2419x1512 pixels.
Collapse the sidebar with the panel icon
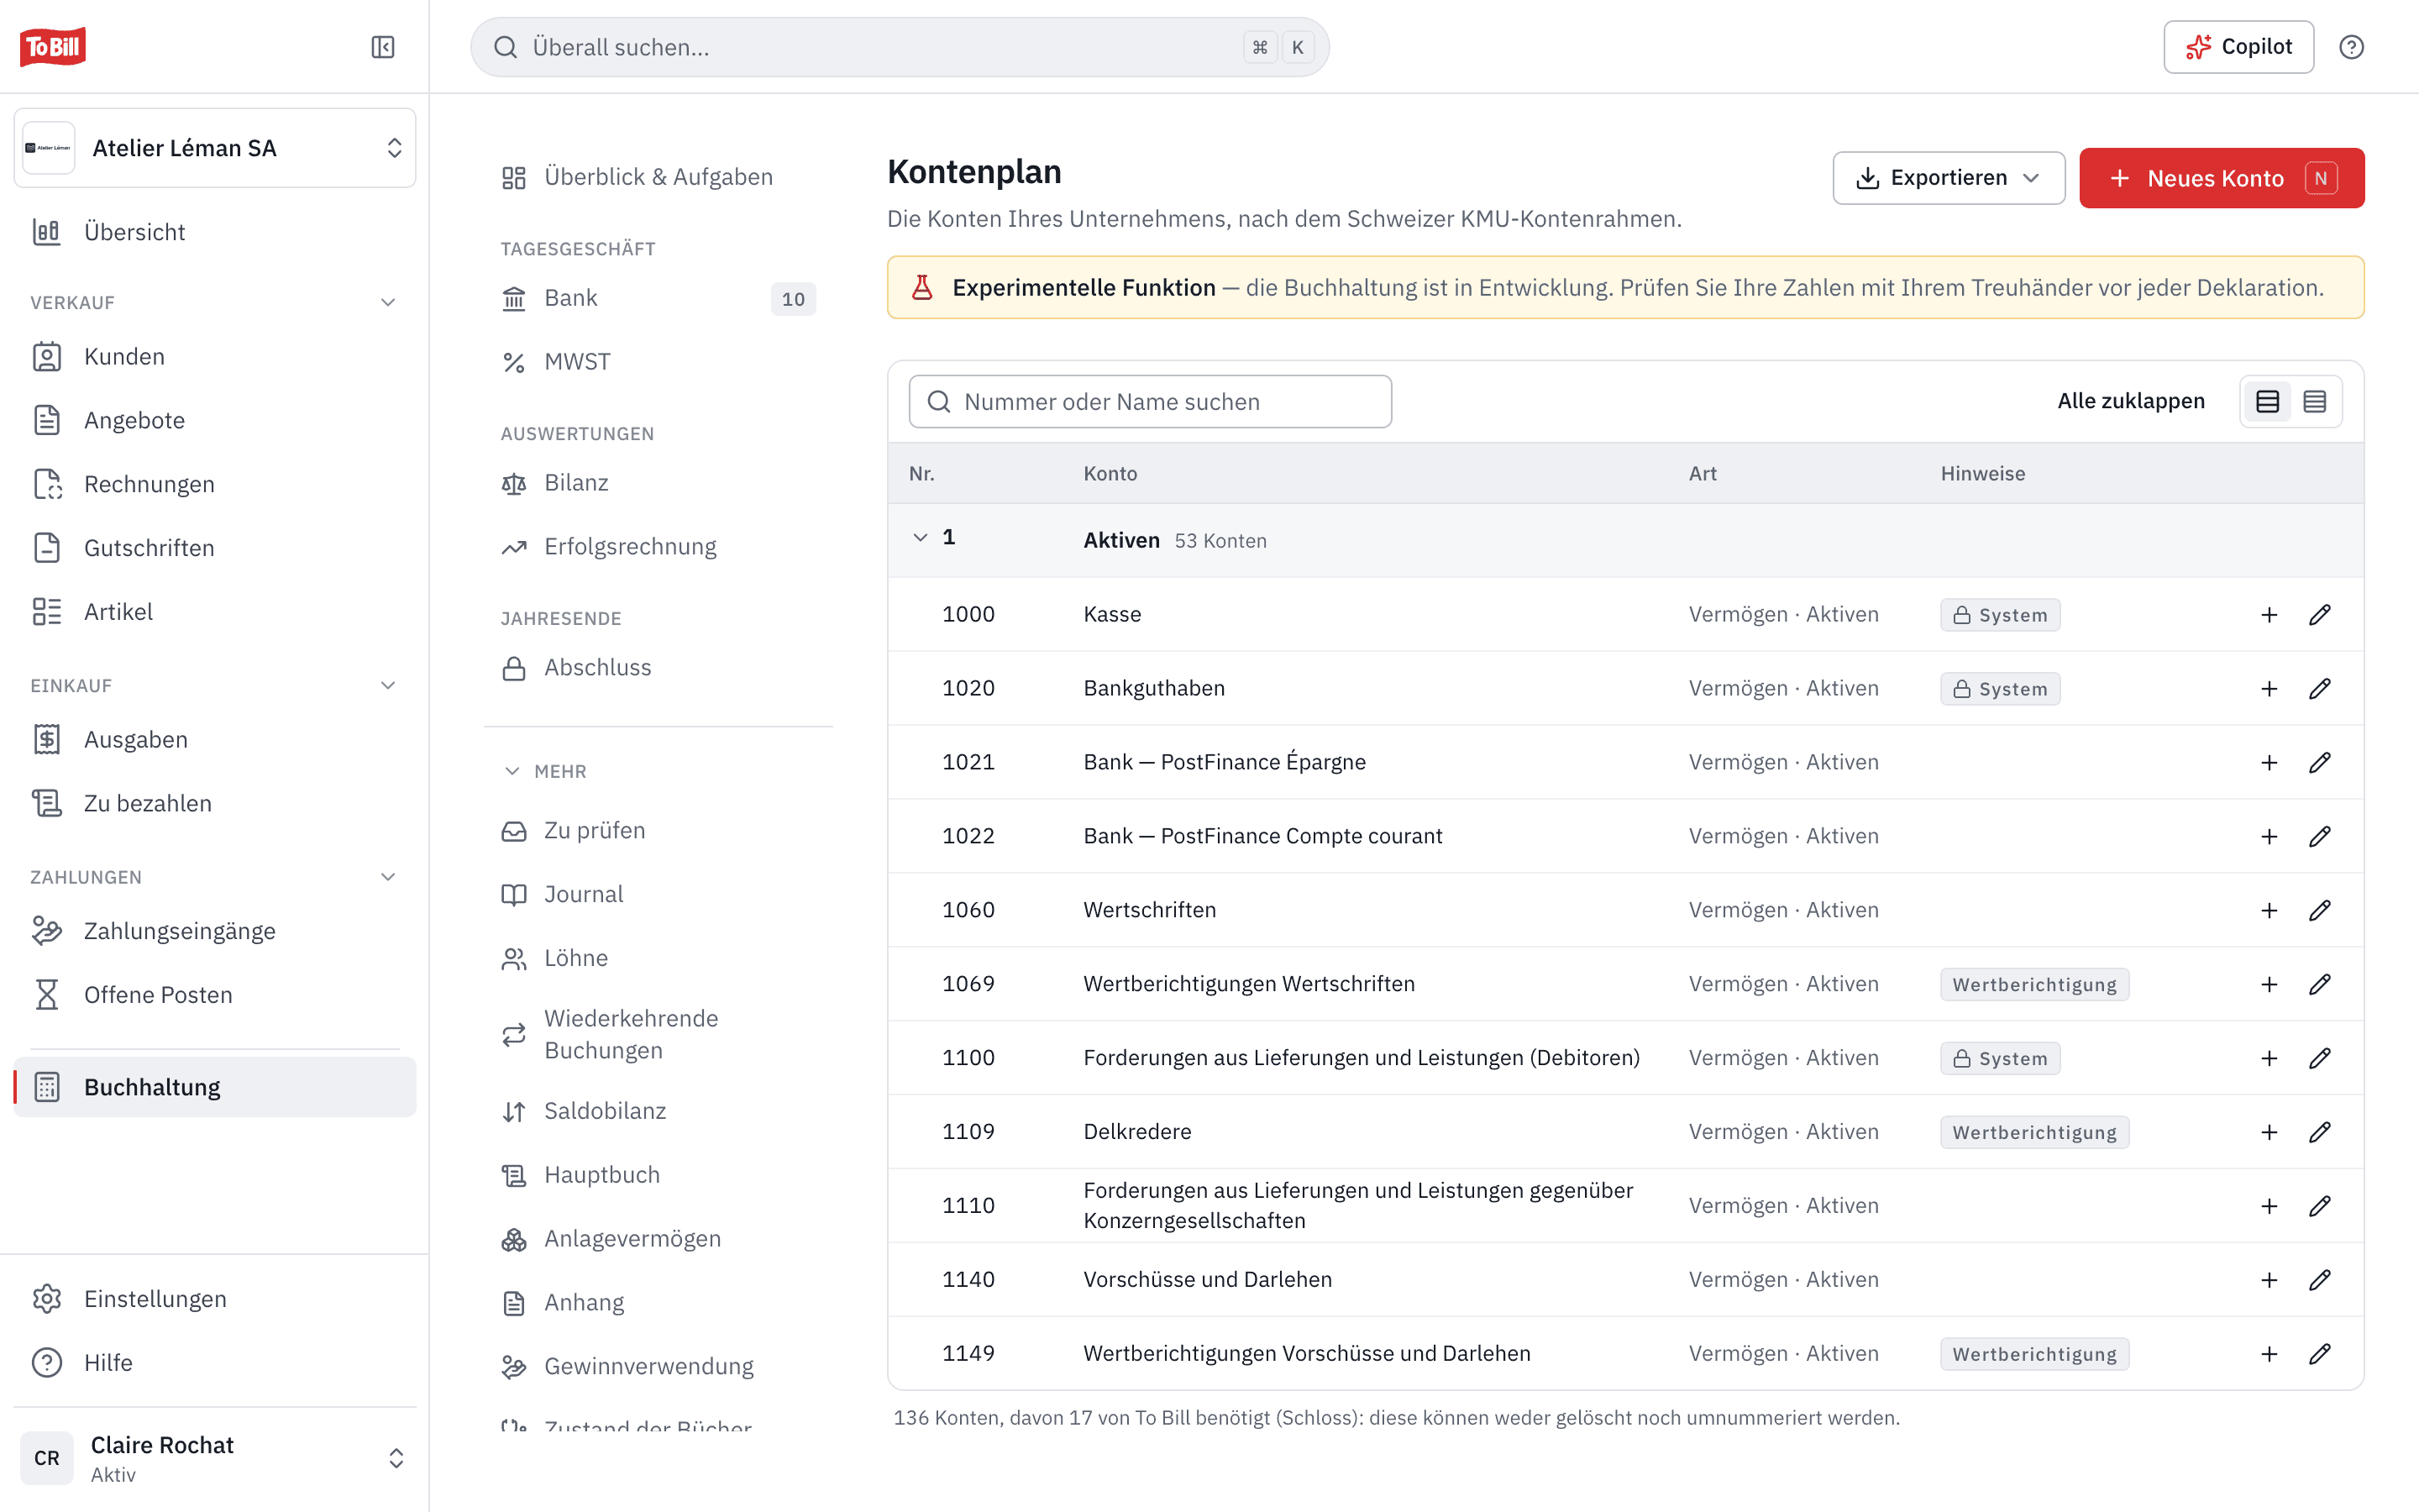point(383,47)
